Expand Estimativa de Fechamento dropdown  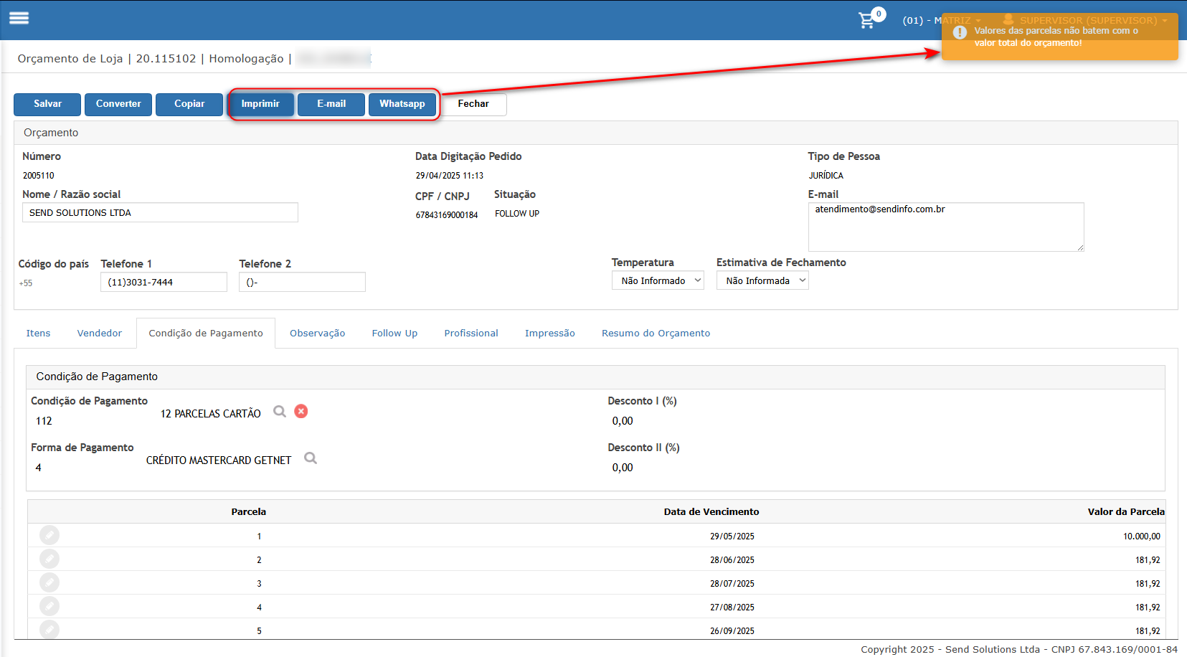pyautogui.click(x=762, y=280)
